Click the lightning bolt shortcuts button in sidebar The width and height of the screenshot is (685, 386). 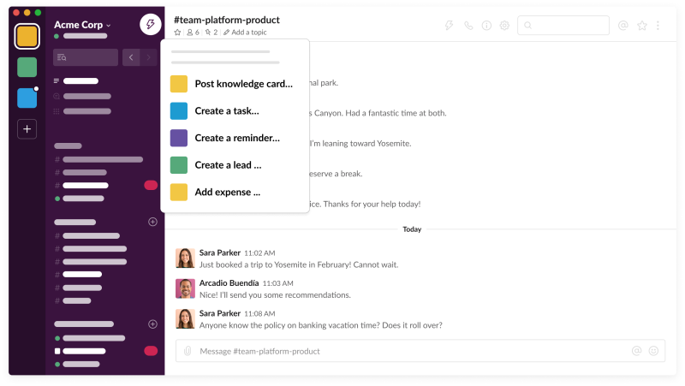(x=151, y=25)
